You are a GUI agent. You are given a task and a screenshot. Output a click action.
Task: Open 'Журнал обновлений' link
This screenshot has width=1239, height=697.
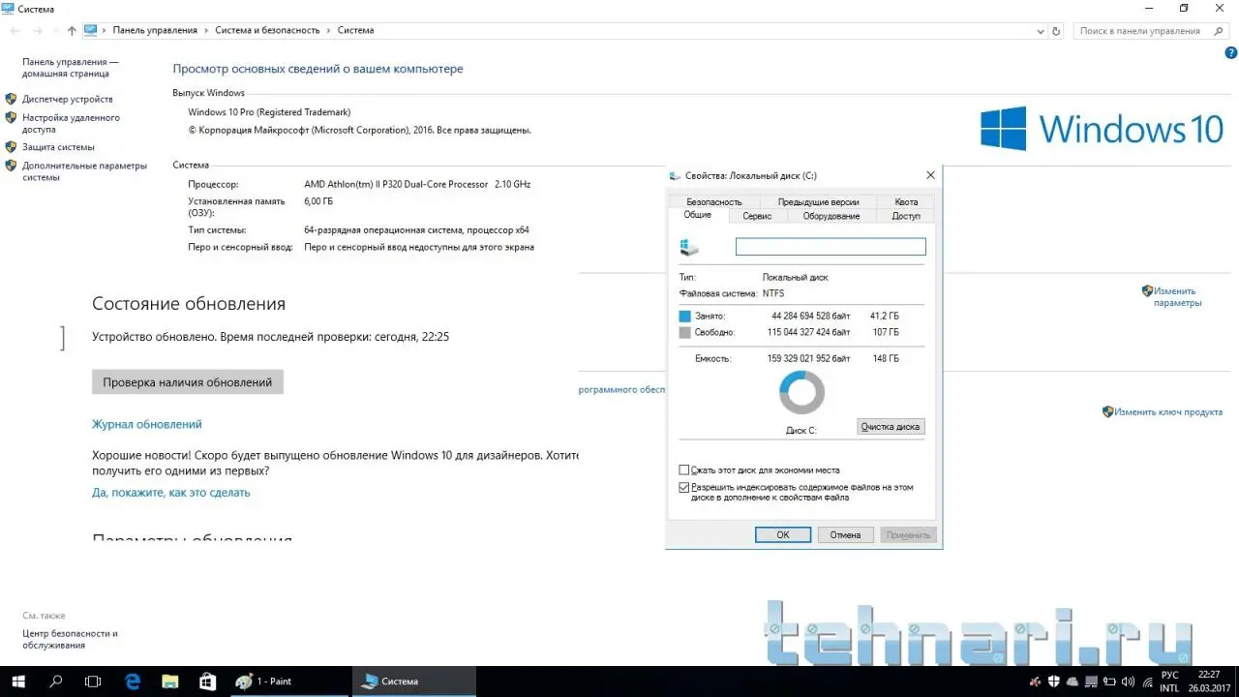click(147, 424)
